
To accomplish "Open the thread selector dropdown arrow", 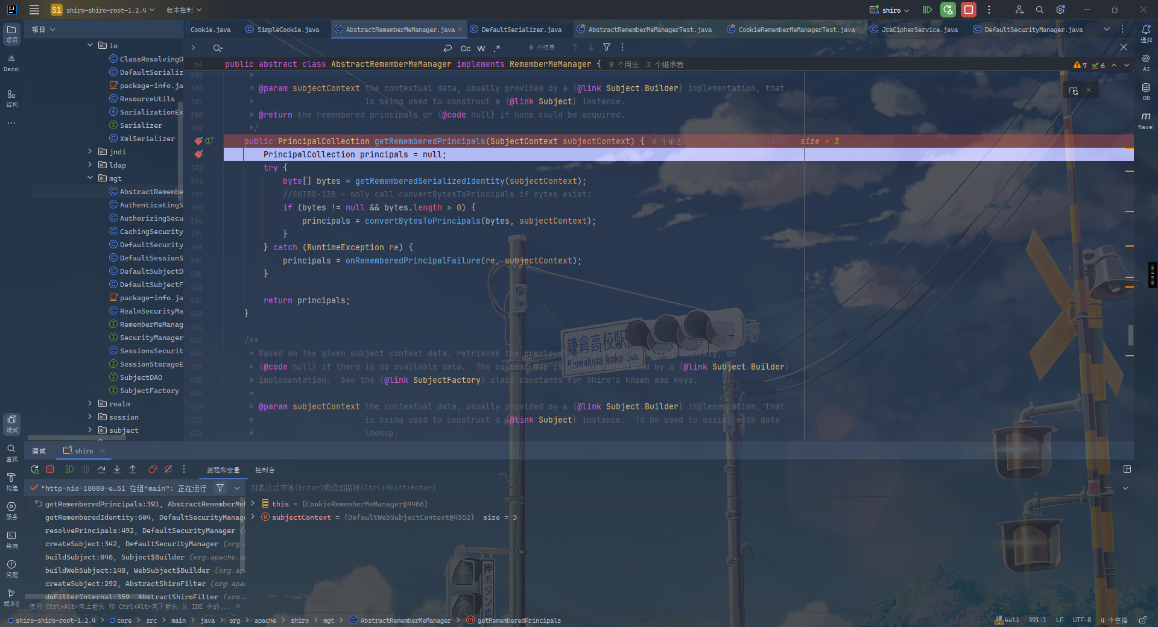I will click(x=237, y=488).
